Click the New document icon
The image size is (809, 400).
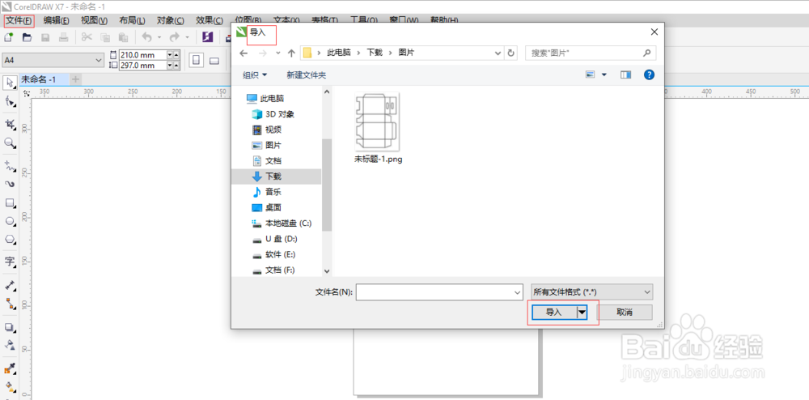click(x=9, y=37)
